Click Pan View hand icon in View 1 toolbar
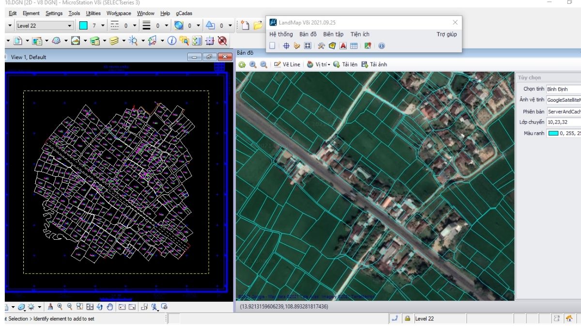This screenshot has height=327, width=581. (x=110, y=307)
